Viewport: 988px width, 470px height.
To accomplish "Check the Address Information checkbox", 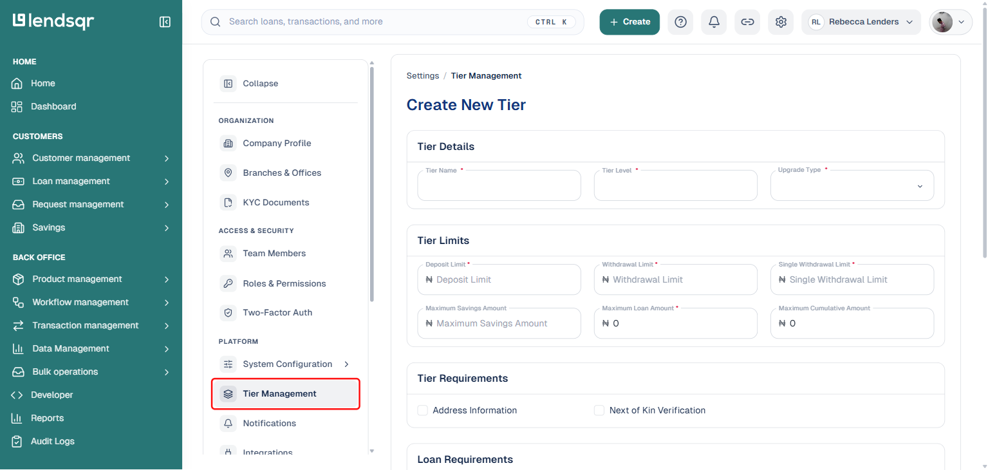I will [x=423, y=411].
